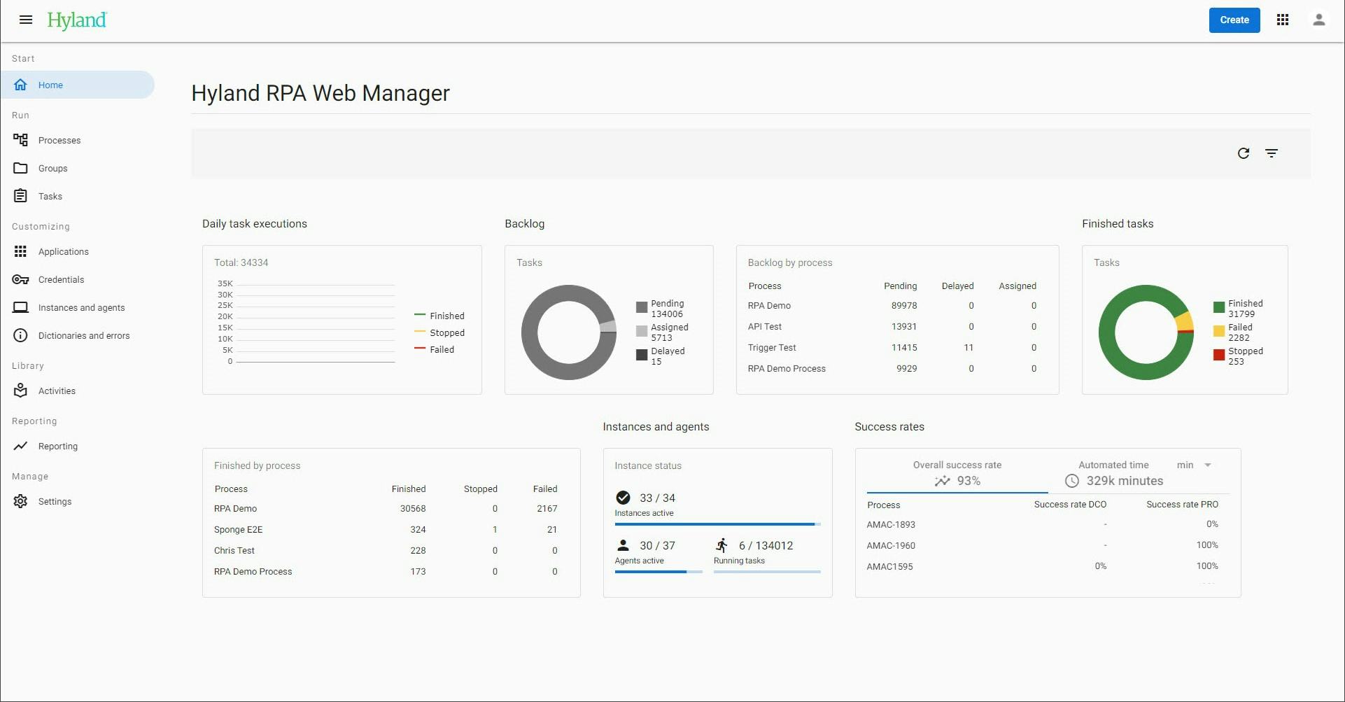Open the Activities library page
The width and height of the screenshot is (1345, 702).
pyautogui.click(x=78, y=391)
